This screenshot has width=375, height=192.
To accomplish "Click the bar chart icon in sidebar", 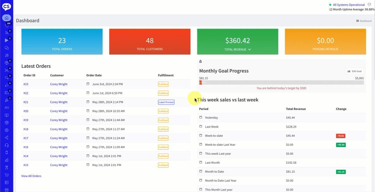I will (7, 160).
